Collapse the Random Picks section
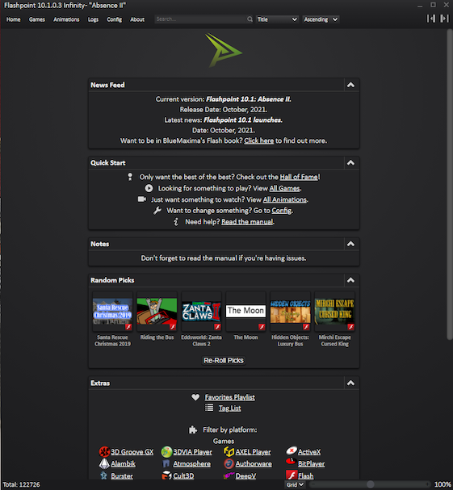Viewport: 453px width, 490px height. click(350, 280)
